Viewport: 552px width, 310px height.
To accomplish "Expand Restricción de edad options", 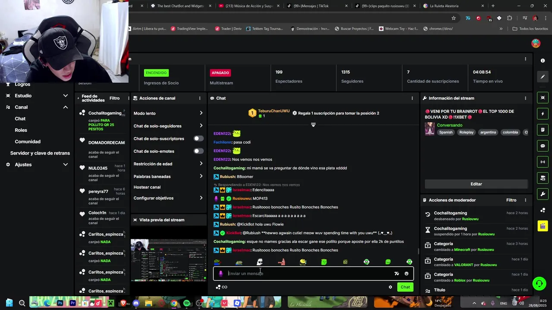I will click(201, 164).
